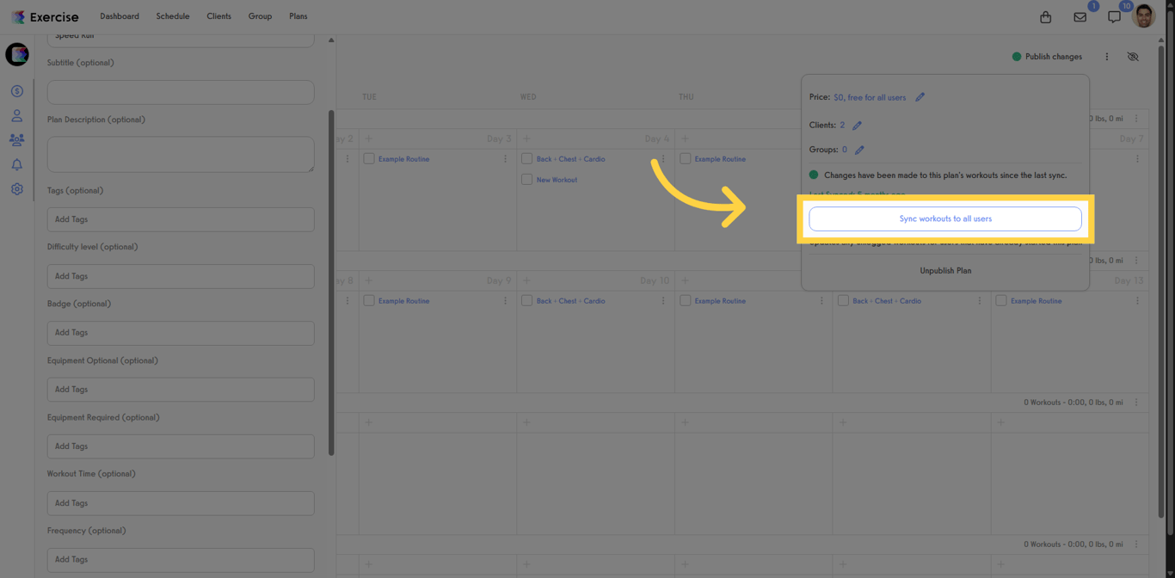The width and height of the screenshot is (1175, 578).
Task: Click the left panel scroll up arrow
Action: pos(331,40)
